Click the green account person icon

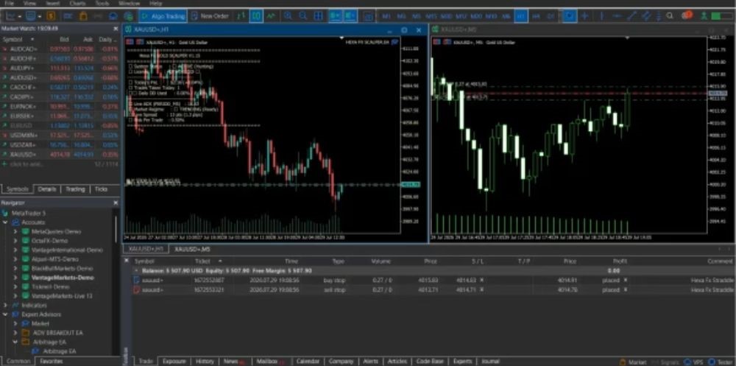[x=704, y=16]
